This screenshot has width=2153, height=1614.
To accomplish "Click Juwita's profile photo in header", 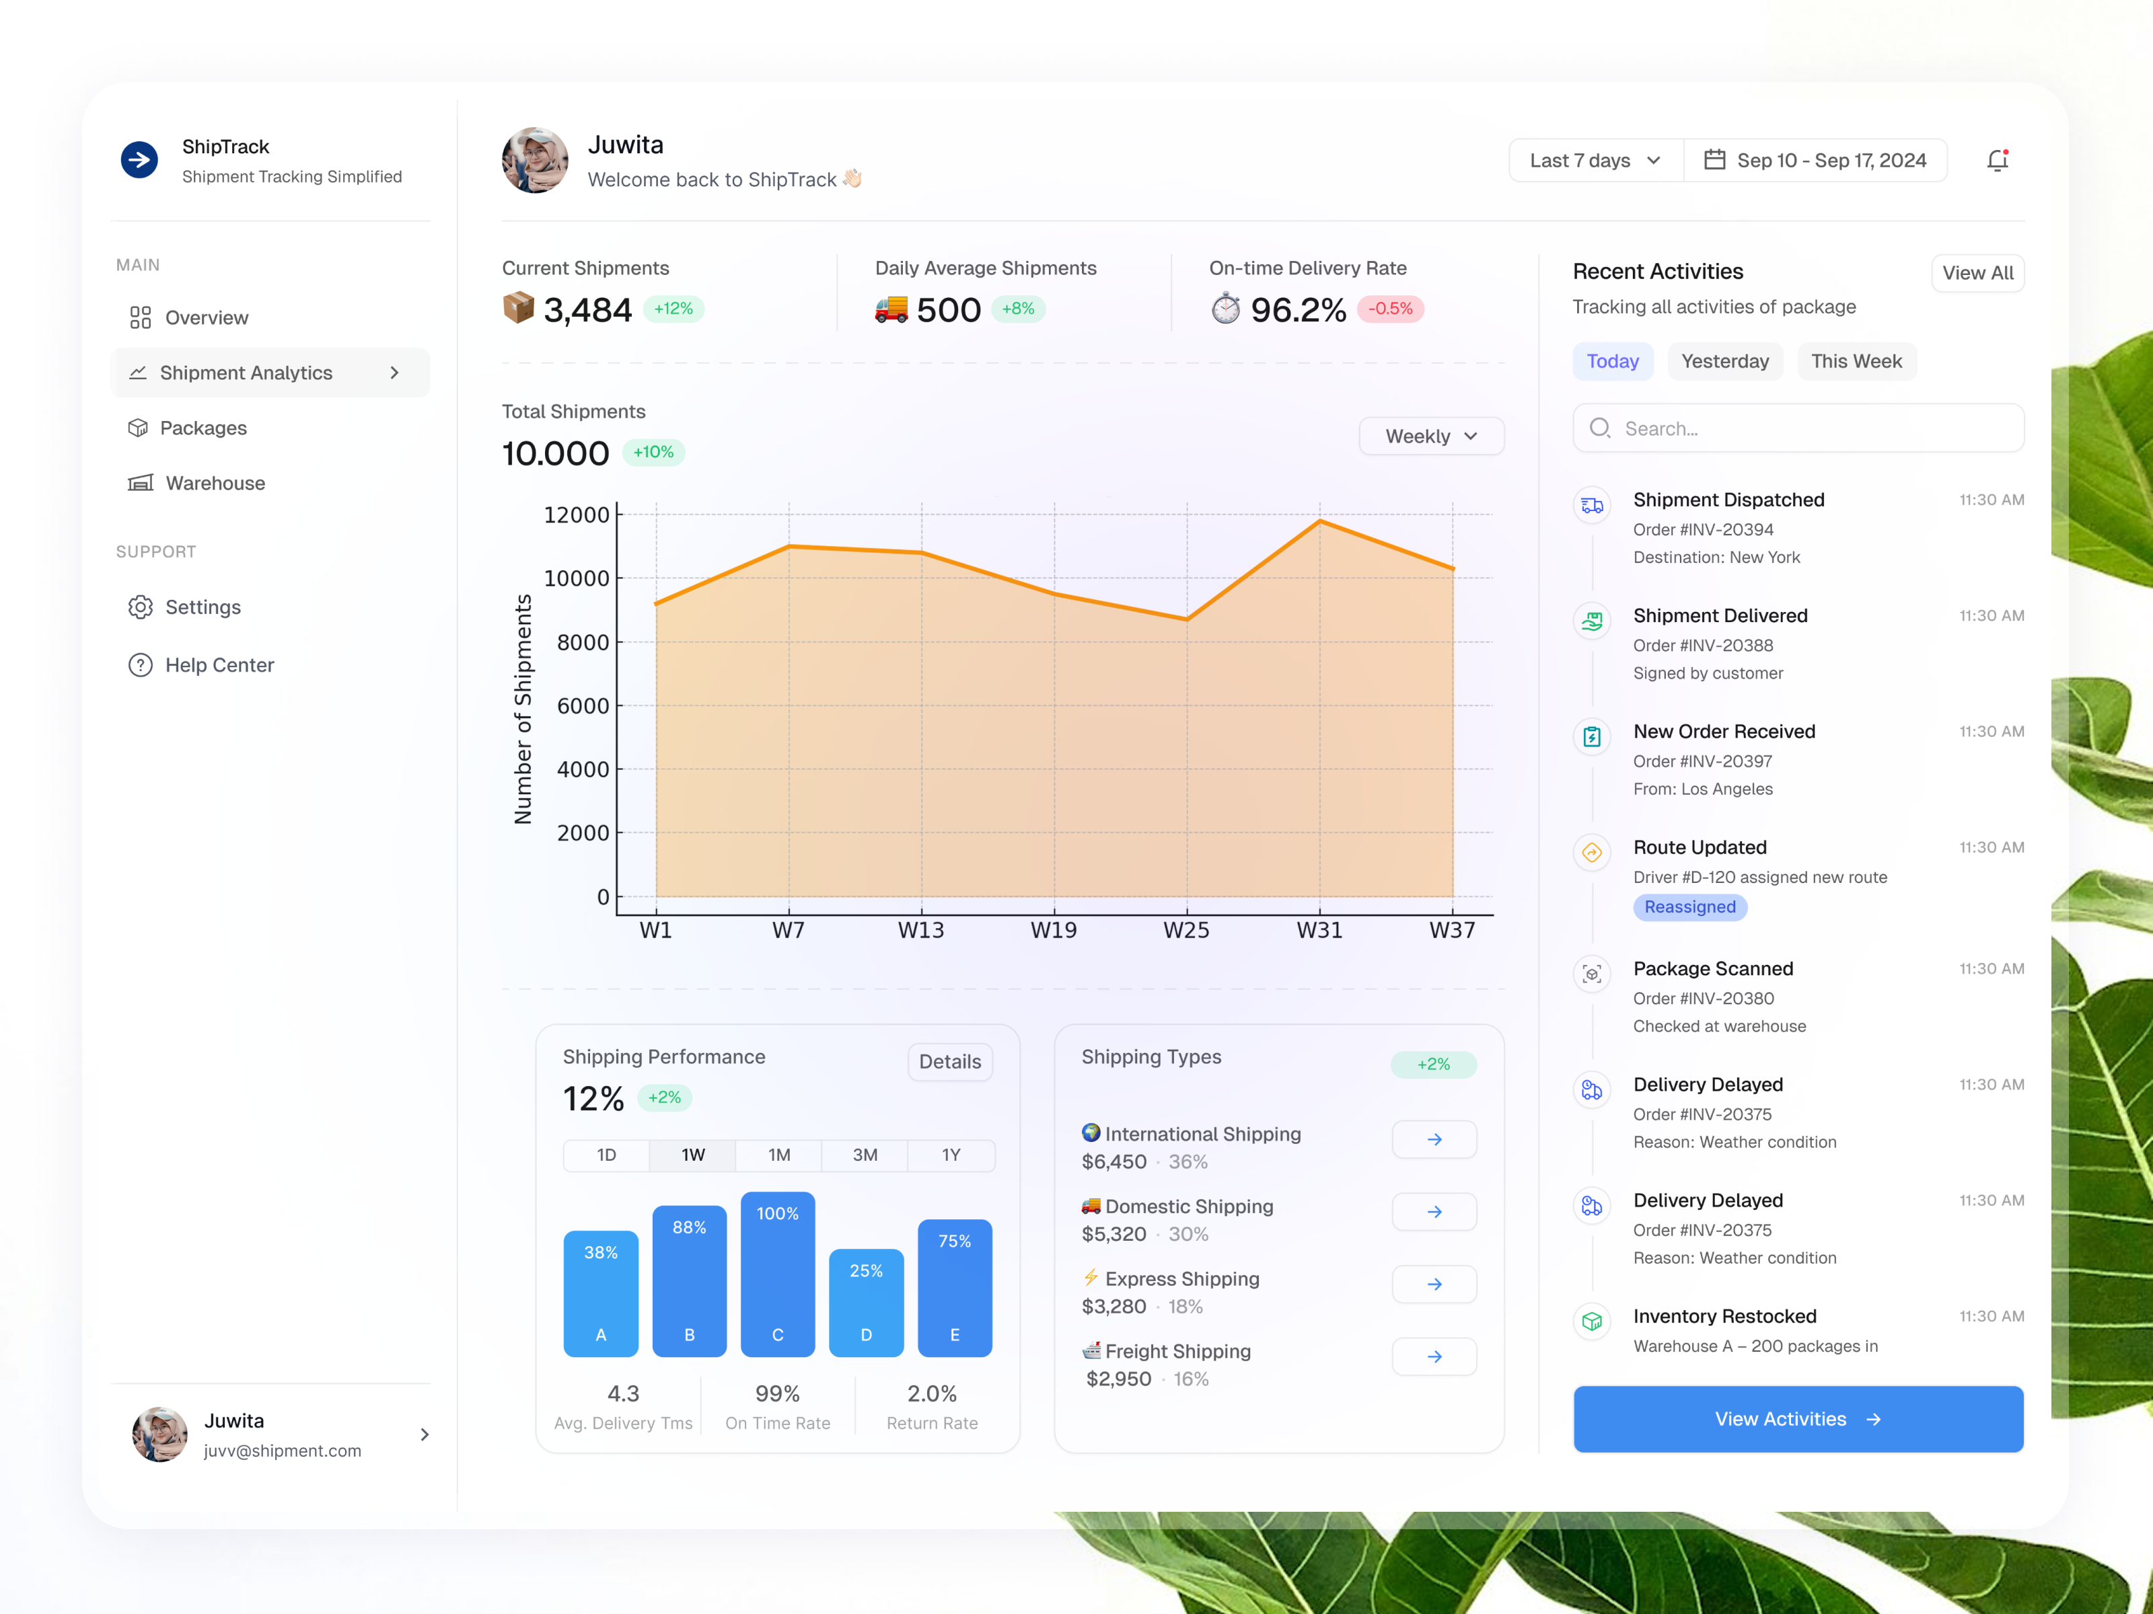I will point(534,159).
